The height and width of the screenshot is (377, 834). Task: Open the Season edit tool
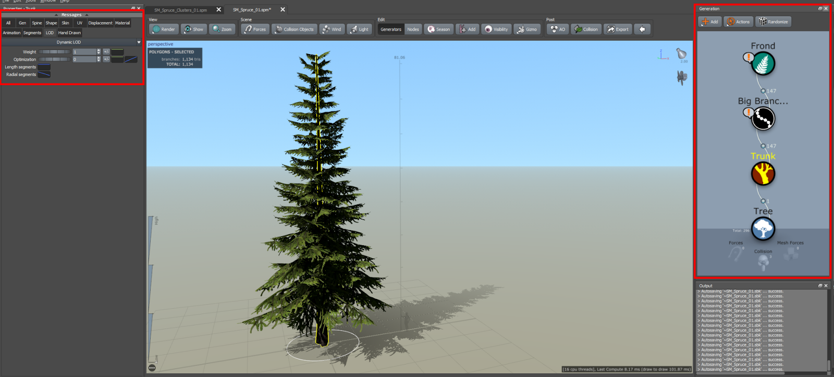[x=438, y=29]
